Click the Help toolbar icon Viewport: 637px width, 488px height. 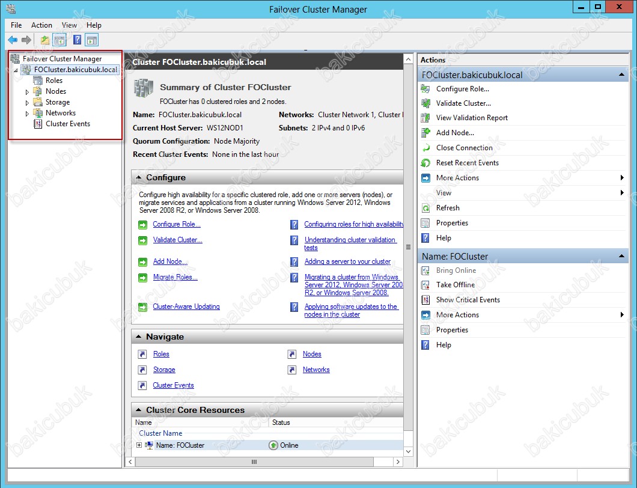[77, 40]
